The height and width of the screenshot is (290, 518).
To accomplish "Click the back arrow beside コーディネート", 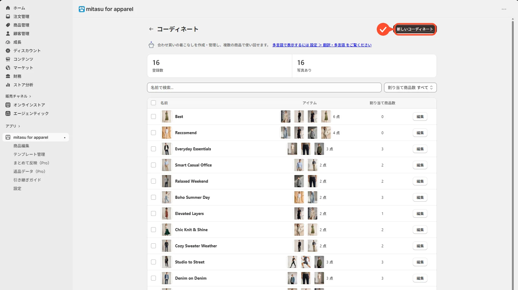I will tap(151, 29).
